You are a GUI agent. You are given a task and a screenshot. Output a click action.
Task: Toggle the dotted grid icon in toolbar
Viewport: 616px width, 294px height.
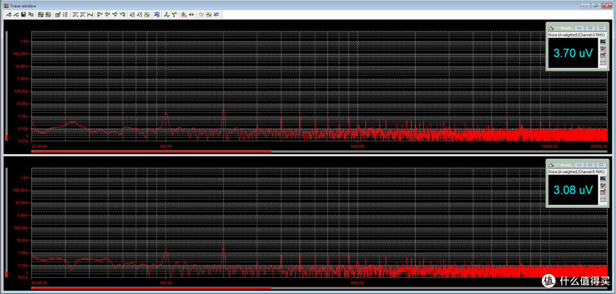65,15
